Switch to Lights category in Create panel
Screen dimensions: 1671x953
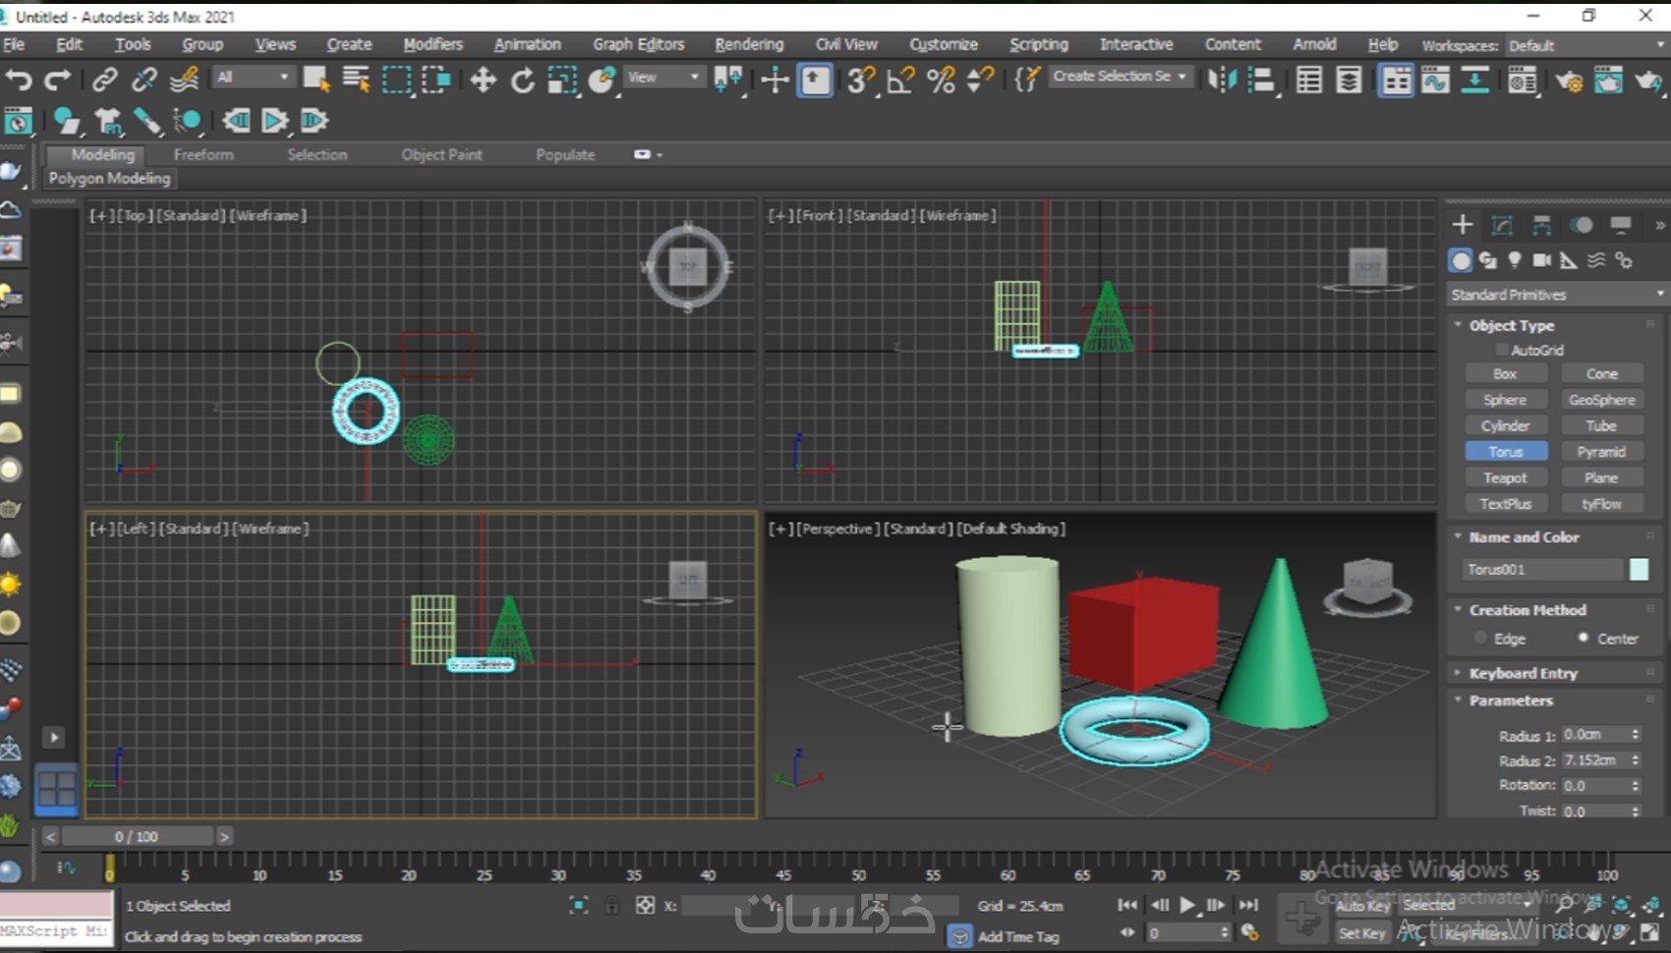(1515, 260)
